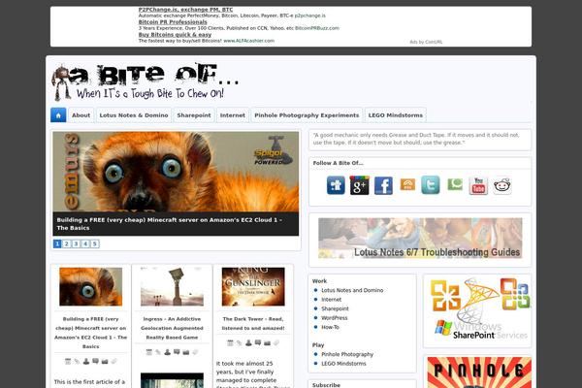Open the Gunslinger Dark Tower thumbnail
This screenshot has height=388, width=582.
click(253, 287)
